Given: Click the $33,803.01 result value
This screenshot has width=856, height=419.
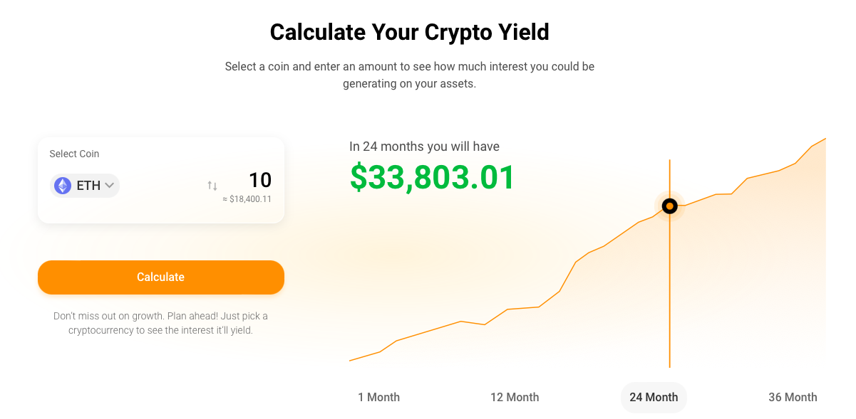Looking at the screenshot, I should (x=432, y=178).
